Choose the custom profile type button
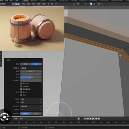 36,114
